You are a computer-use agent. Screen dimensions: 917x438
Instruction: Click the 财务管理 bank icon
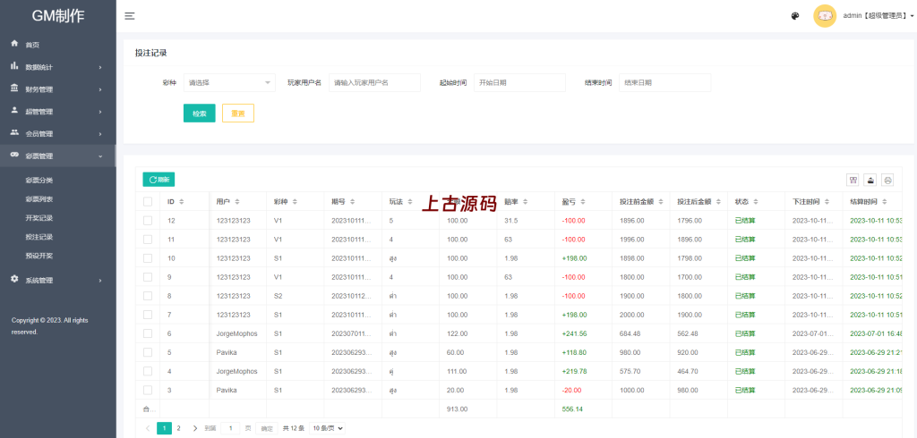point(14,88)
